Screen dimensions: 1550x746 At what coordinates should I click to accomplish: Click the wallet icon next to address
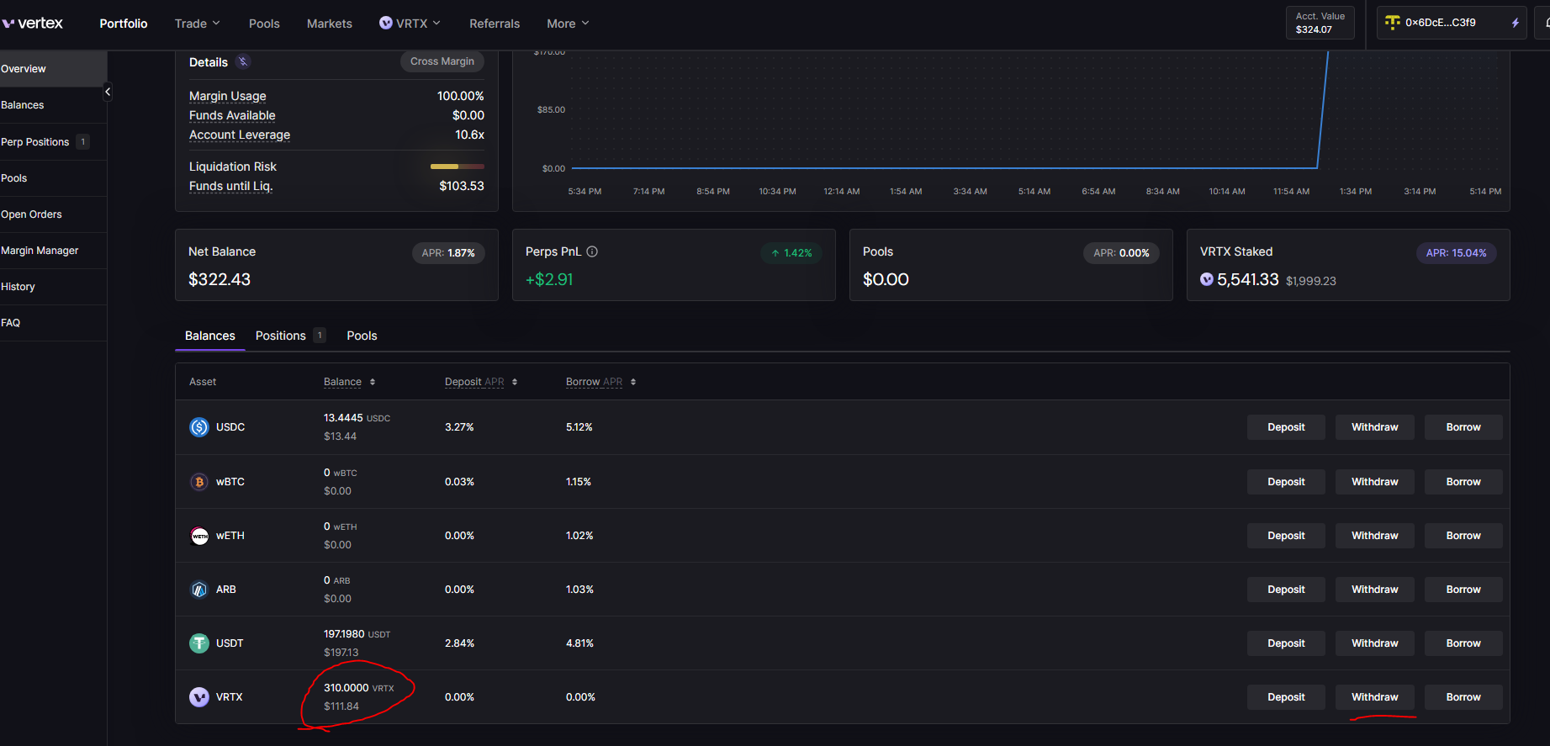tap(1393, 23)
